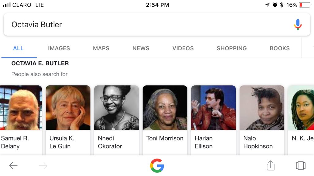
Task: Tap the location arrow status icon
Action: point(267,5)
